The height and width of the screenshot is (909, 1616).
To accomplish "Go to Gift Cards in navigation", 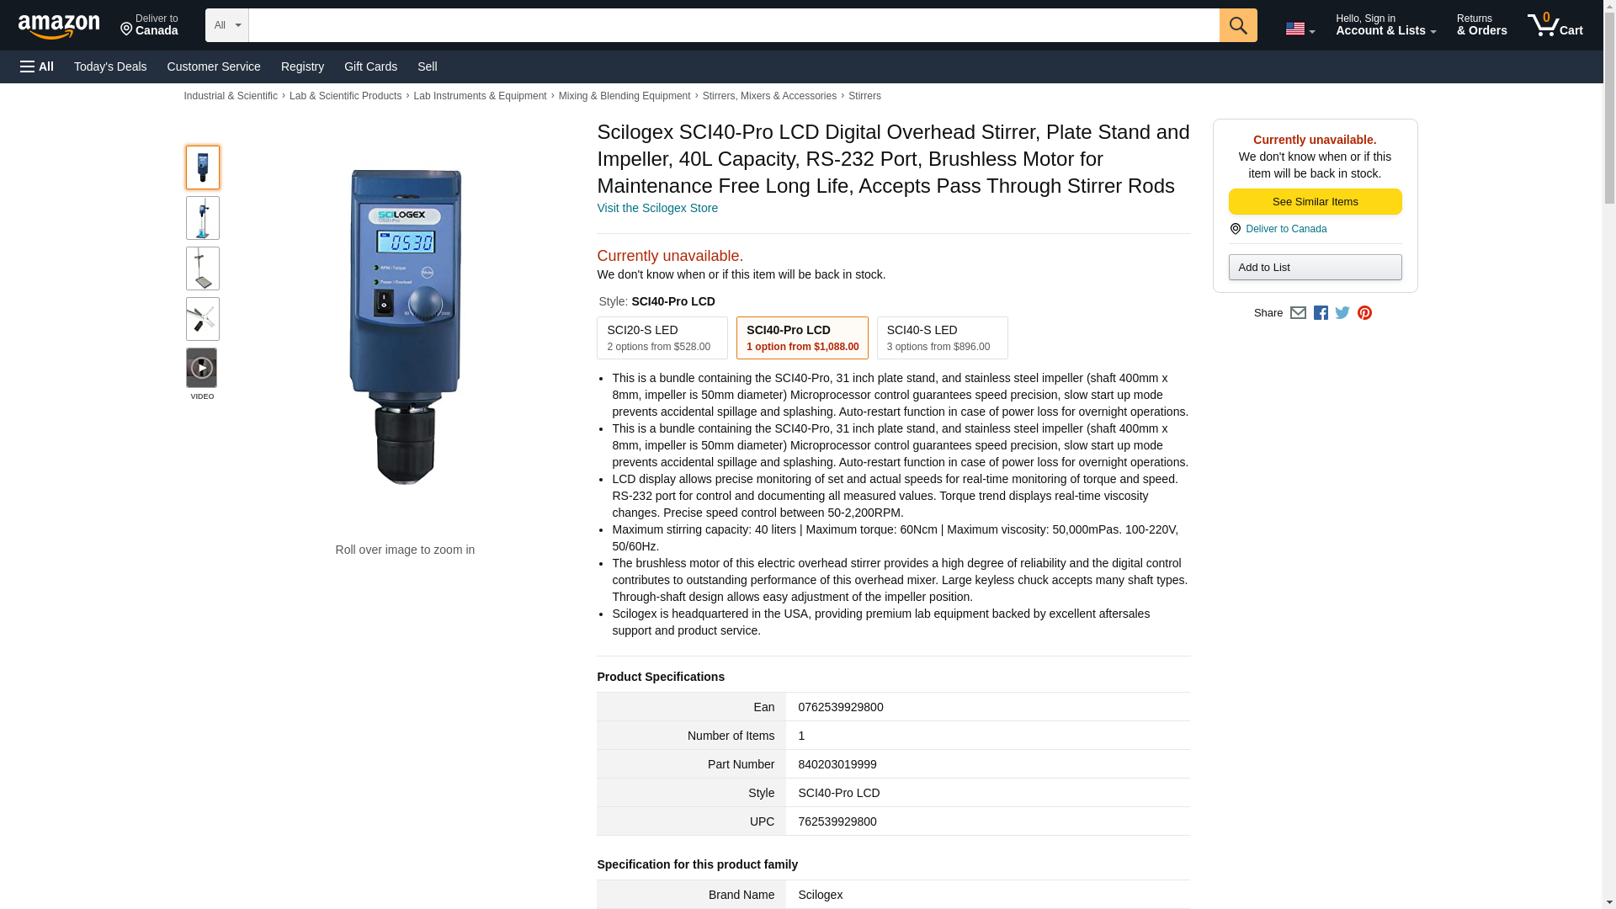I will point(370,66).
